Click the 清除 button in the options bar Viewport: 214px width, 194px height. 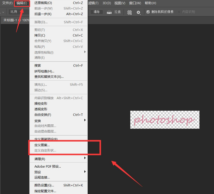point(96,12)
